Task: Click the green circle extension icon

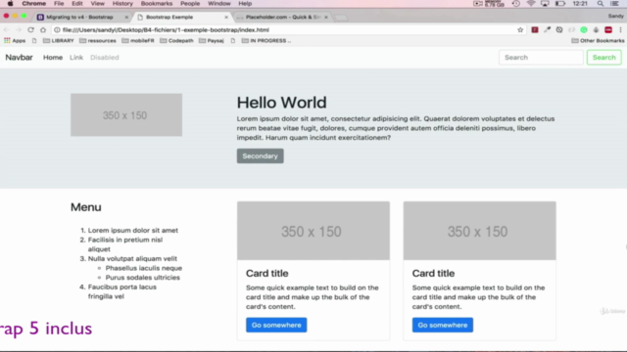Action: coord(584,30)
